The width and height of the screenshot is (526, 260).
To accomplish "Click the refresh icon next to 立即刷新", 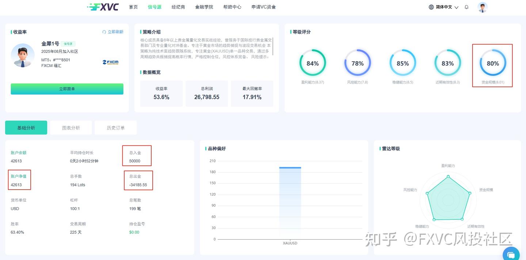I will click(104, 32).
